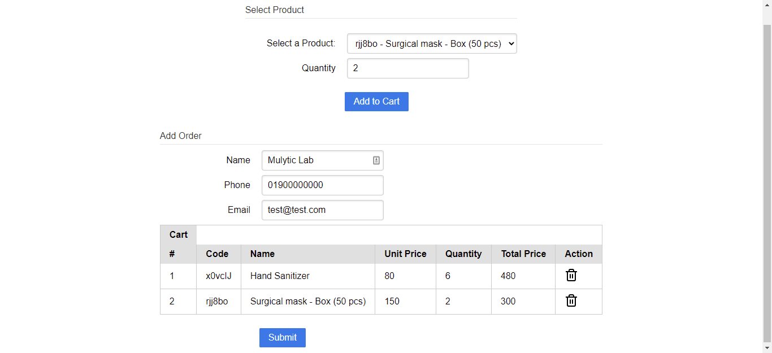Click into the Email input field
This screenshot has width=772, height=353.
click(322, 210)
